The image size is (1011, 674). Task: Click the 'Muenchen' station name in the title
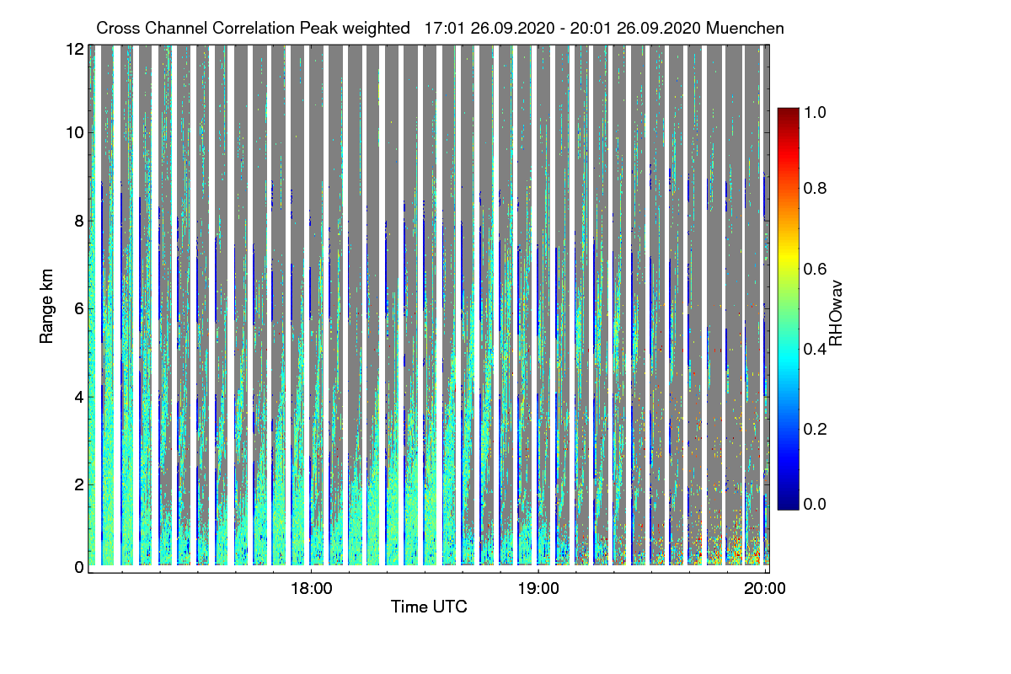point(746,28)
